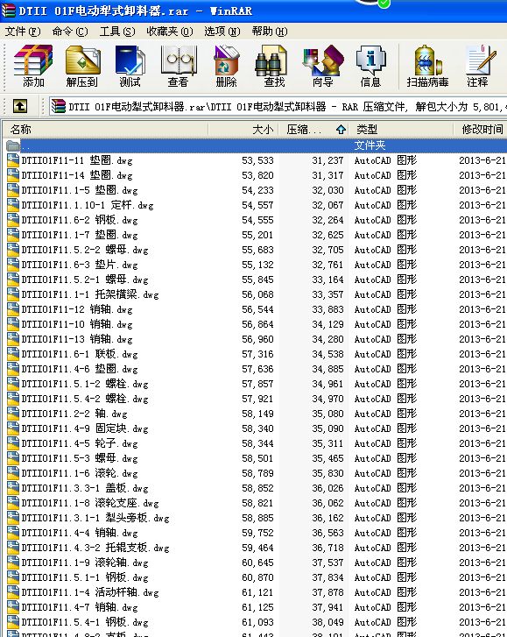The image size is (507, 637).
Task: Select DTII01F11.6-1 联板.dwg file name
Action: [x=80, y=354]
